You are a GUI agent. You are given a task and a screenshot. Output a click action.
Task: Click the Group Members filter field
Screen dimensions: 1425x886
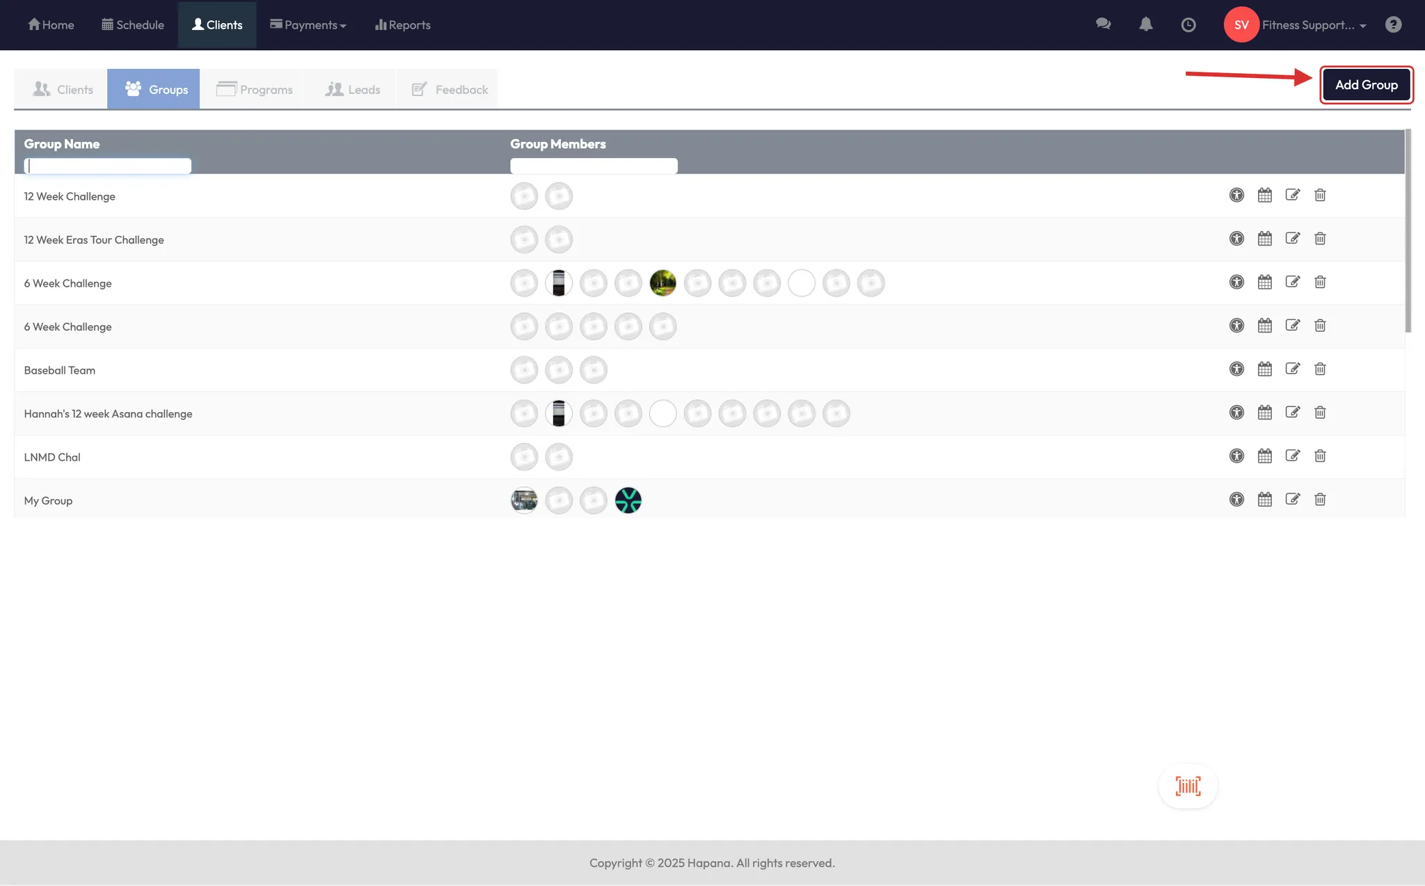594,166
